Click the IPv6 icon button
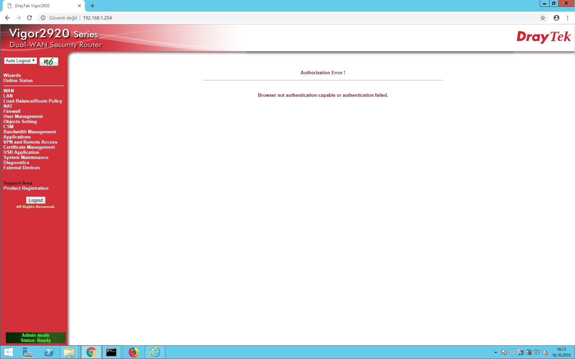The image size is (575, 359). point(49,62)
